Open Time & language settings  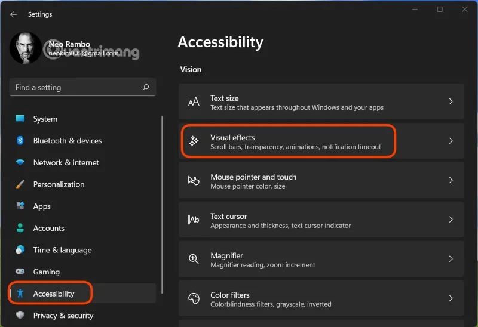pyautogui.click(x=82, y=250)
